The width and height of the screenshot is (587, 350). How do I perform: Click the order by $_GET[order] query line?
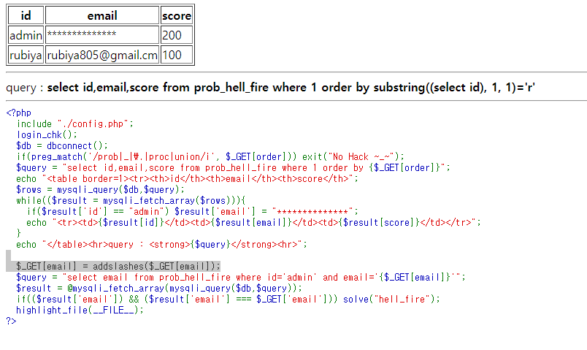233,167
